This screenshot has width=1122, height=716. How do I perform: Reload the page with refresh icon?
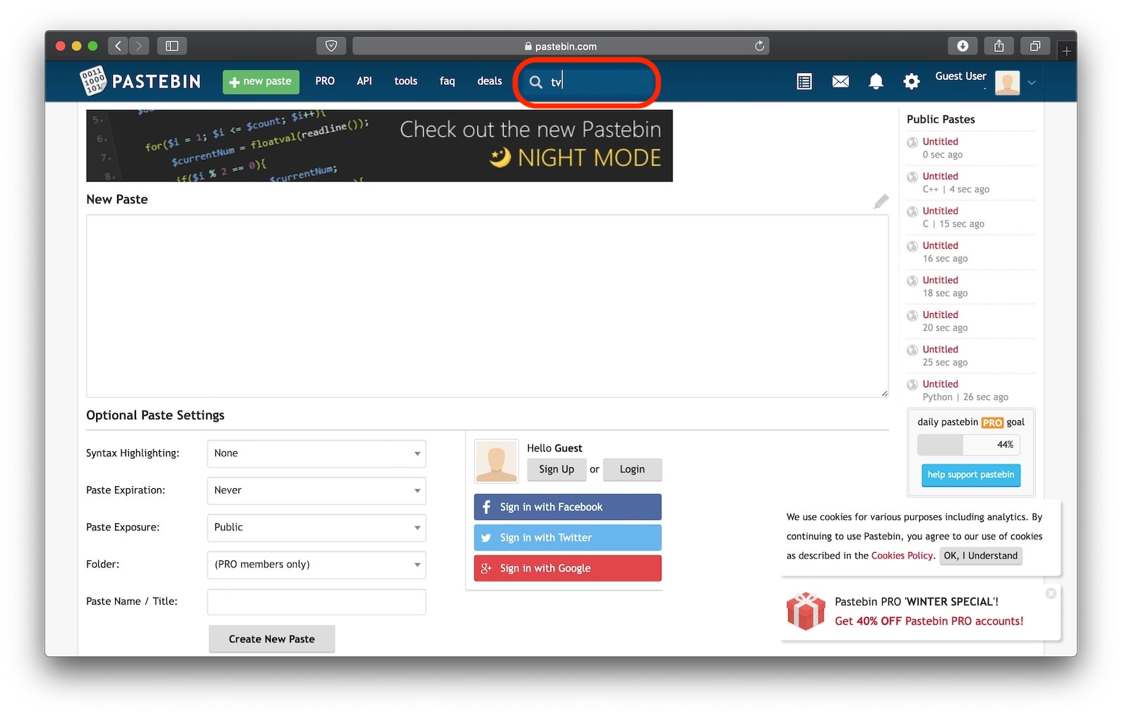759,46
